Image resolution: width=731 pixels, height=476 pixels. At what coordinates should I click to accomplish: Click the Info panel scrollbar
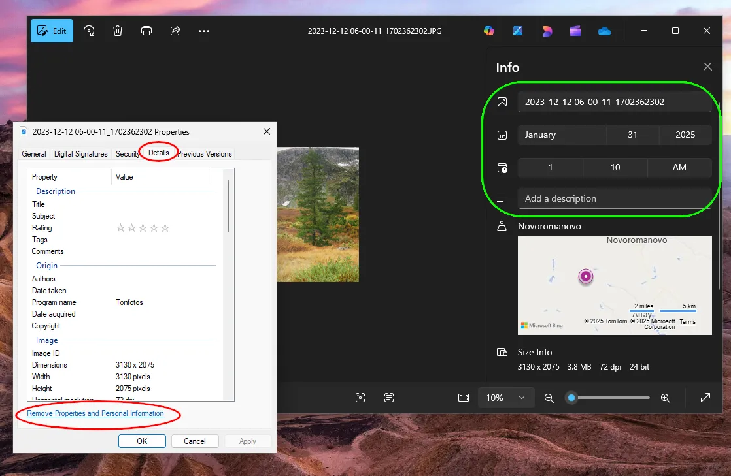click(720, 196)
